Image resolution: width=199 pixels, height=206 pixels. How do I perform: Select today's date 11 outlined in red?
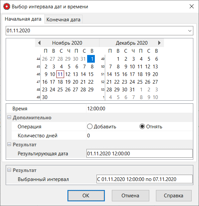[x=60, y=74]
